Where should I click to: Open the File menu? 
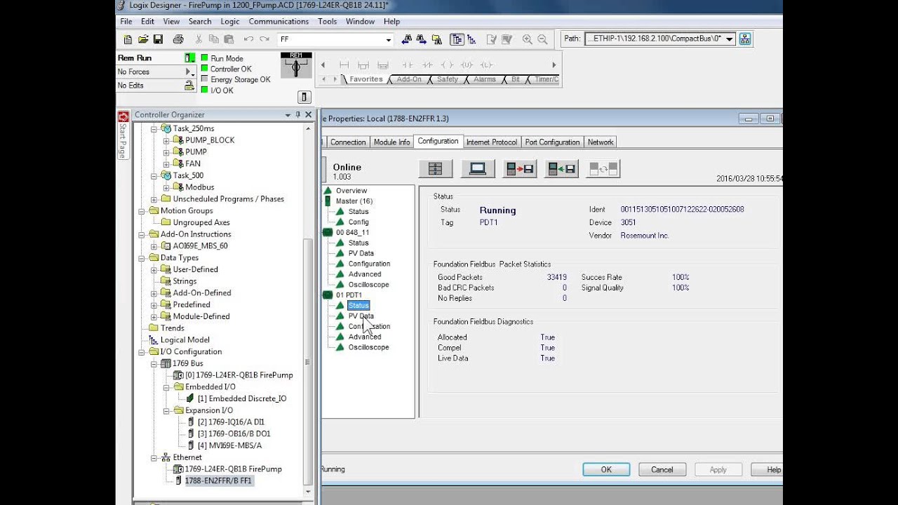coord(126,22)
